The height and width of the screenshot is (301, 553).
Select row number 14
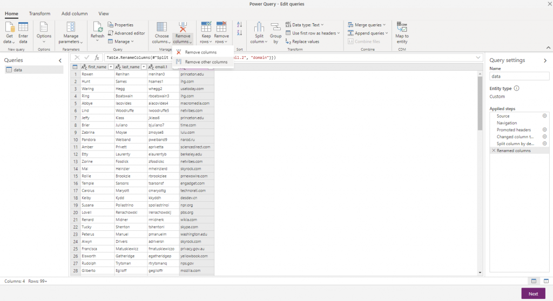coord(75,168)
